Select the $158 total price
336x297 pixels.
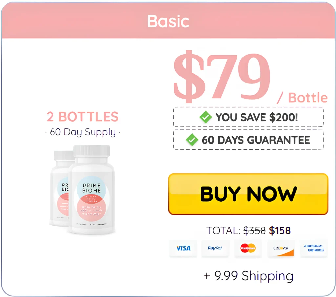(280, 231)
